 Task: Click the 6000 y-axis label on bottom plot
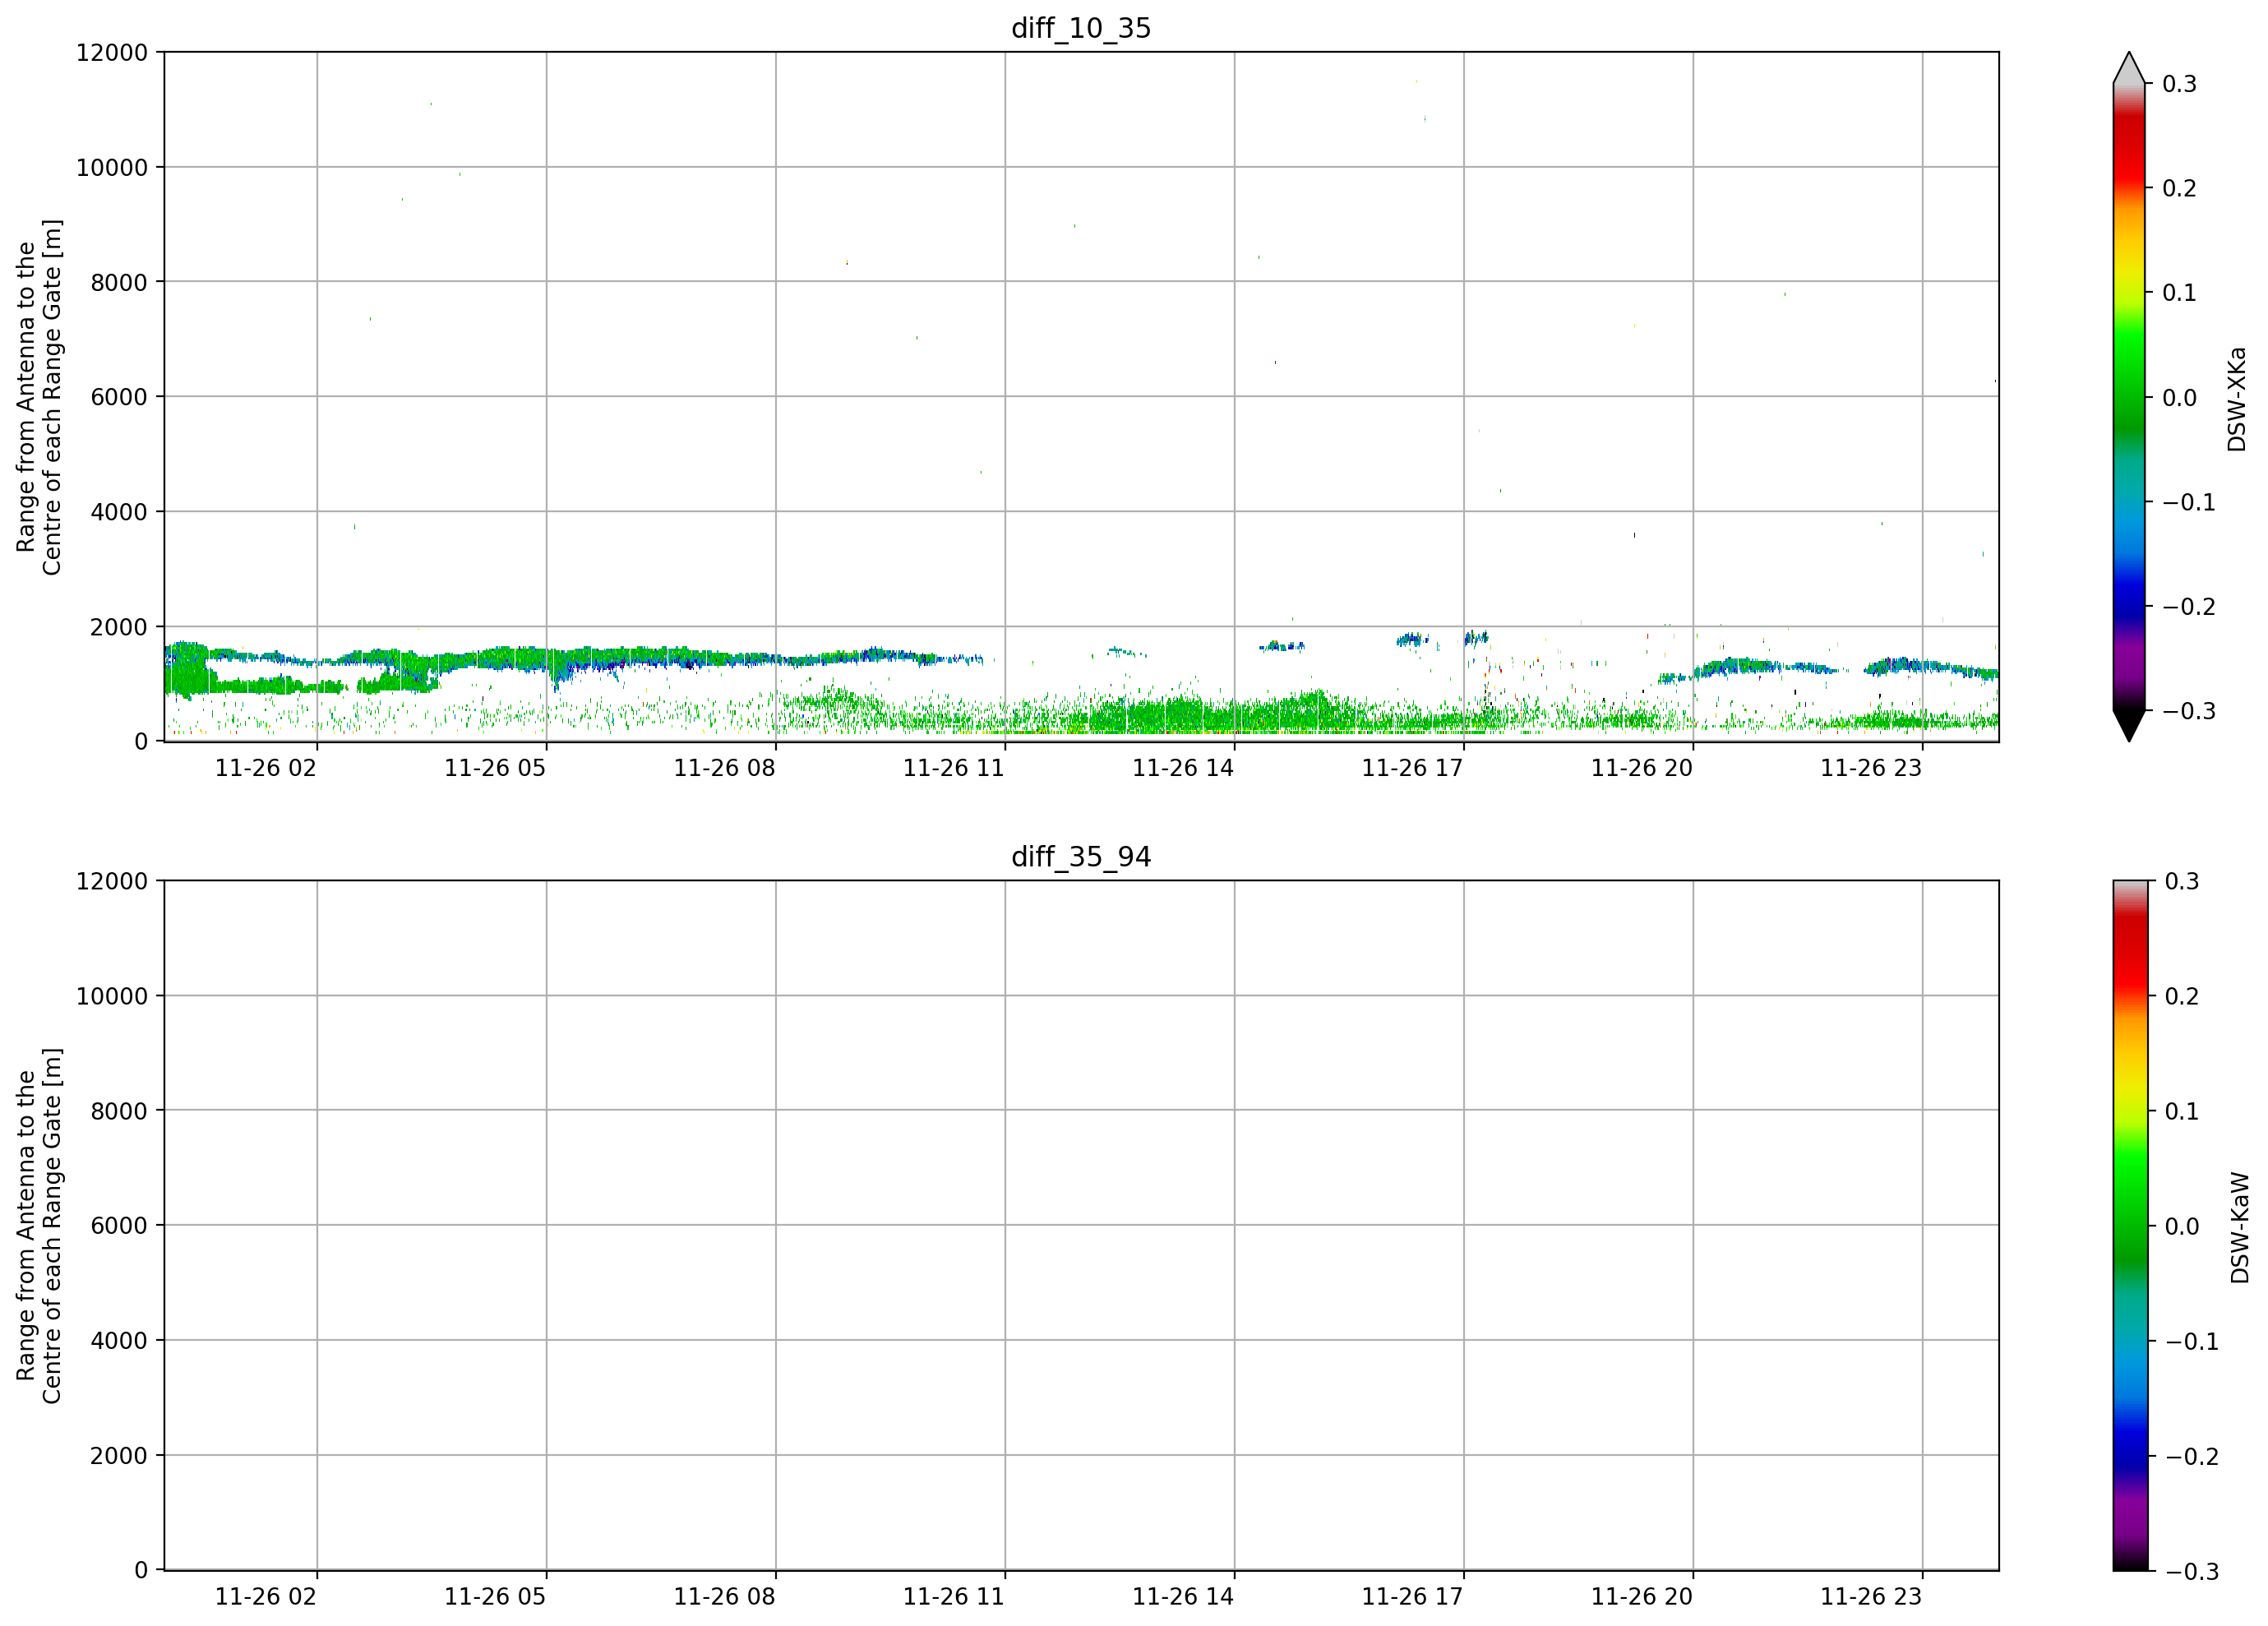119,1225
